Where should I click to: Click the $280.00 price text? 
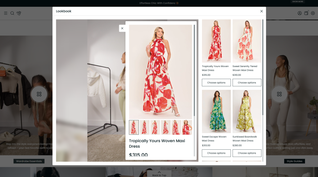coord(237,145)
